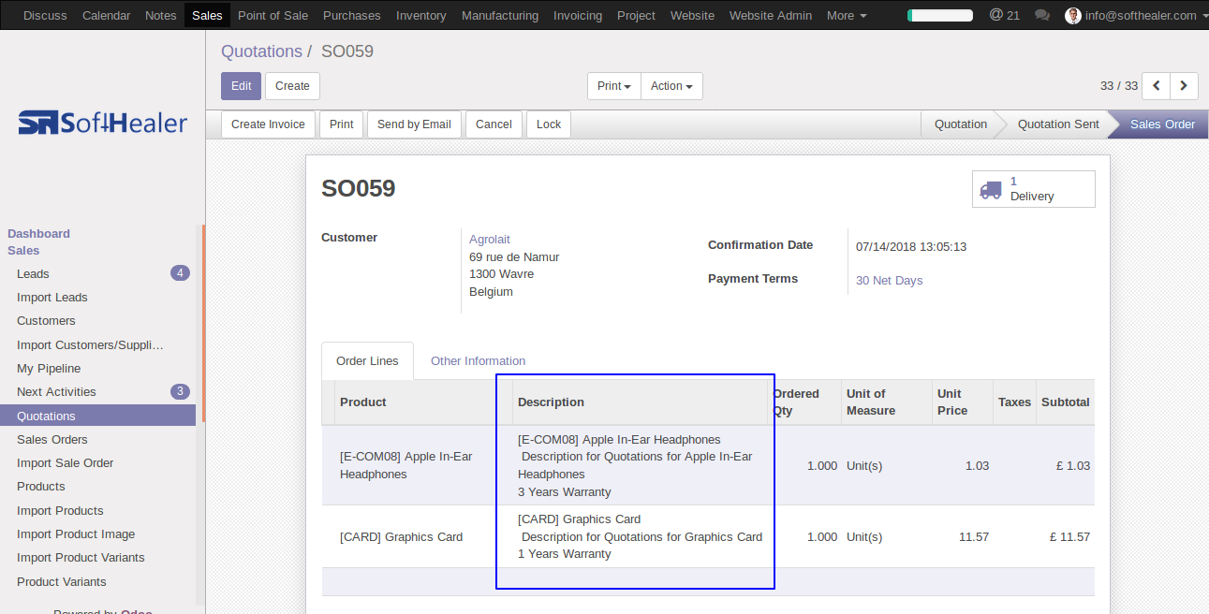
Task: Click the Edit button
Action: pos(241,86)
